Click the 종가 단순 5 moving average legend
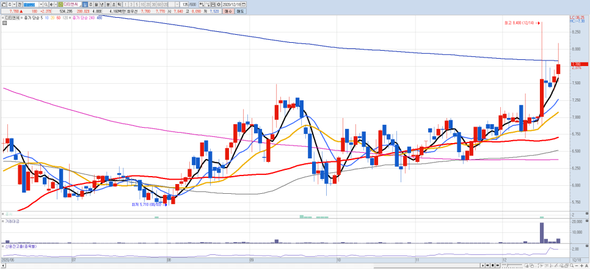 [33, 18]
